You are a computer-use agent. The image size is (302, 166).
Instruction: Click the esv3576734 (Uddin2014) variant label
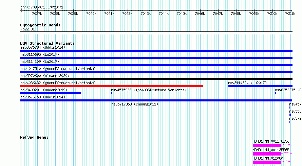click(43, 47)
